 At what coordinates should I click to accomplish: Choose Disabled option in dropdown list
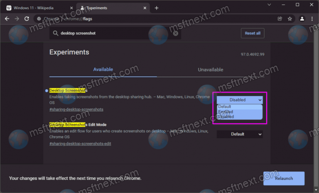pos(240,117)
